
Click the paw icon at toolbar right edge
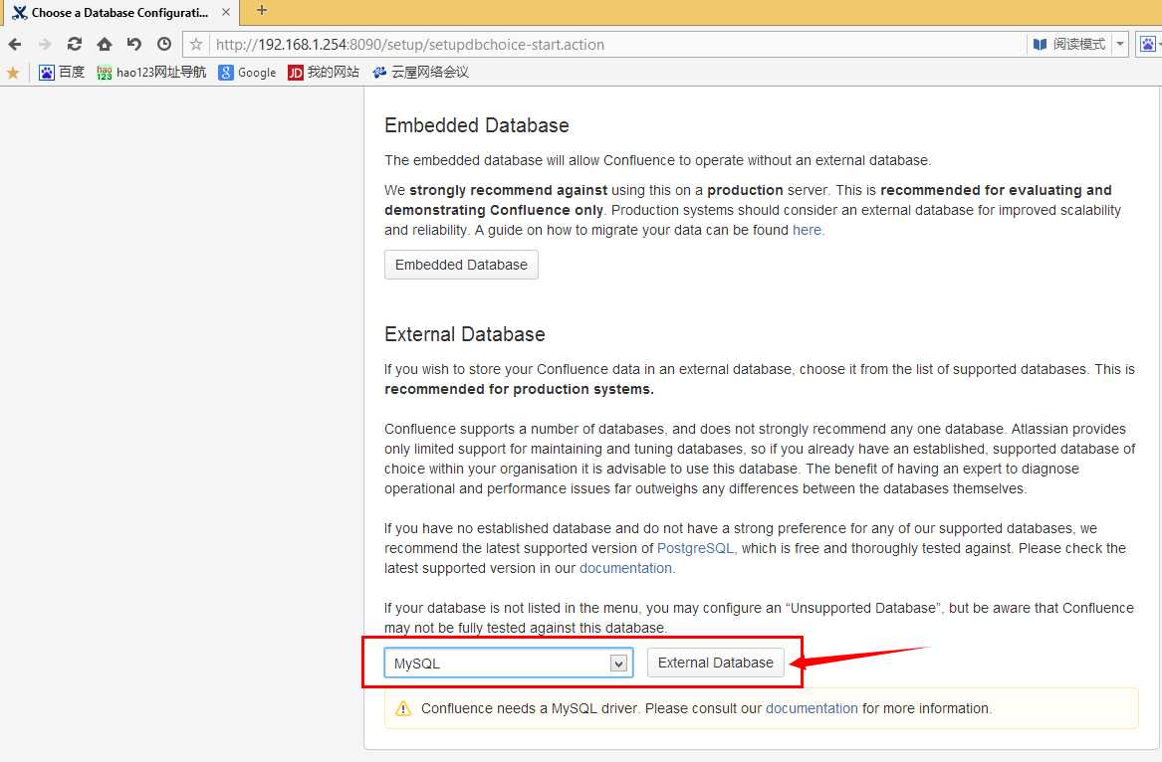point(1148,45)
